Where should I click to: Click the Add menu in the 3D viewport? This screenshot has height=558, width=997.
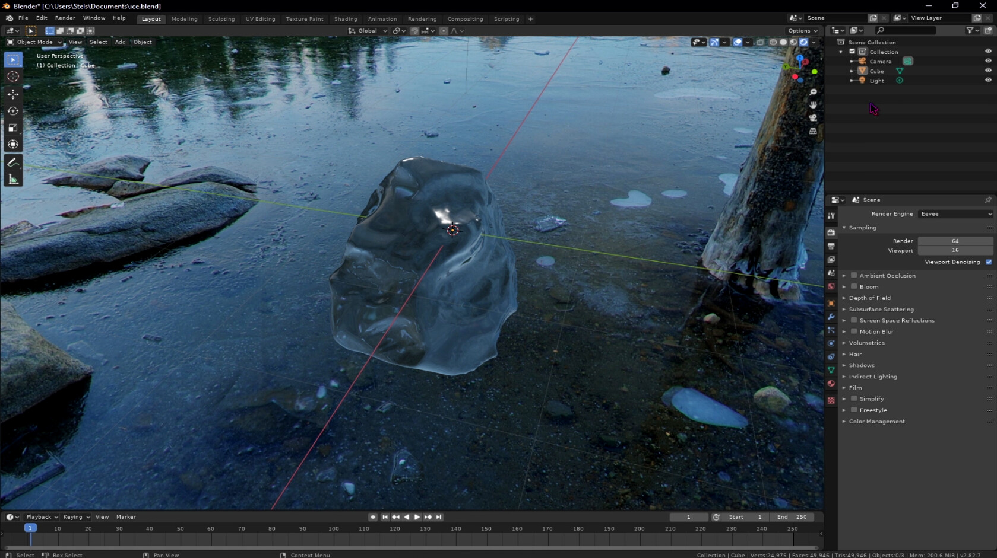pyautogui.click(x=120, y=42)
